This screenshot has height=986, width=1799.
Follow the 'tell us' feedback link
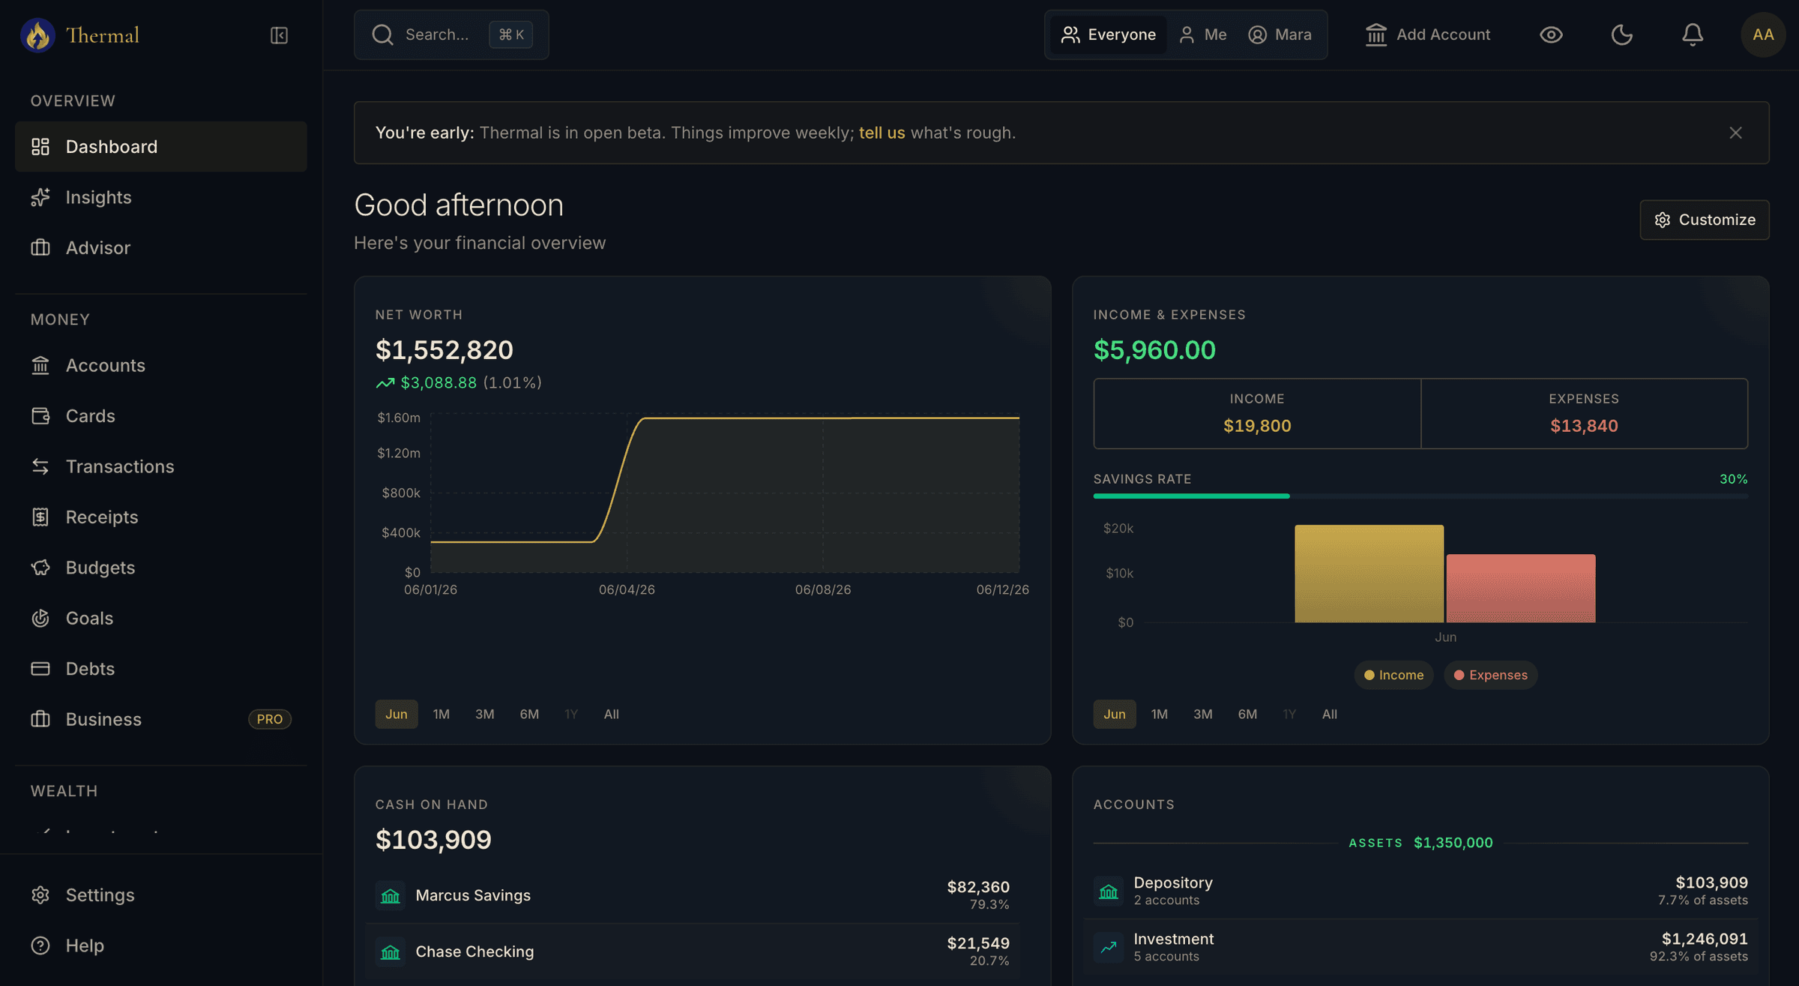[x=882, y=133]
